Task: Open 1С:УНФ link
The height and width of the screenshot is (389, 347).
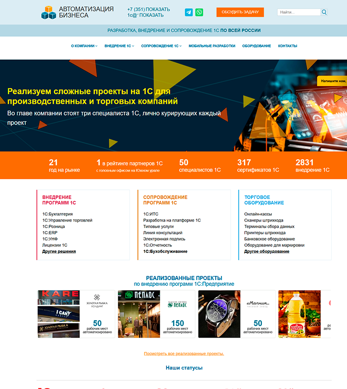Action: point(50,239)
